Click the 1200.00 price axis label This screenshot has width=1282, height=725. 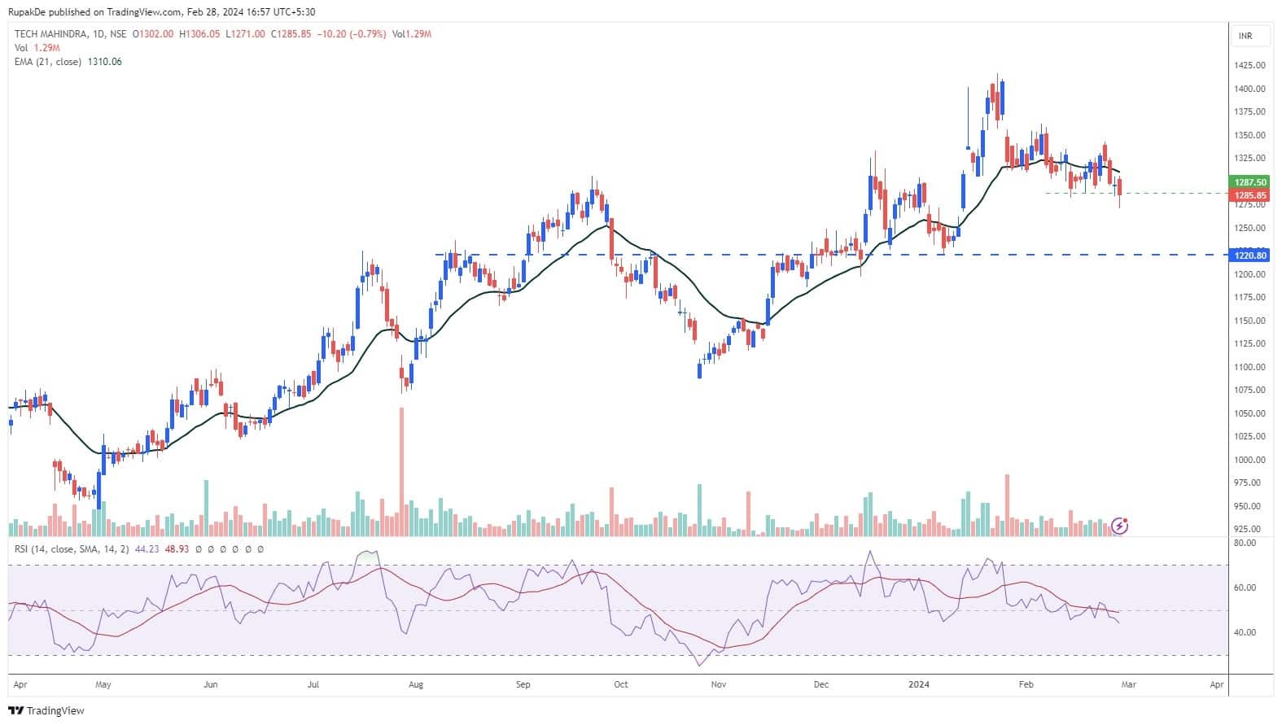pos(1249,274)
